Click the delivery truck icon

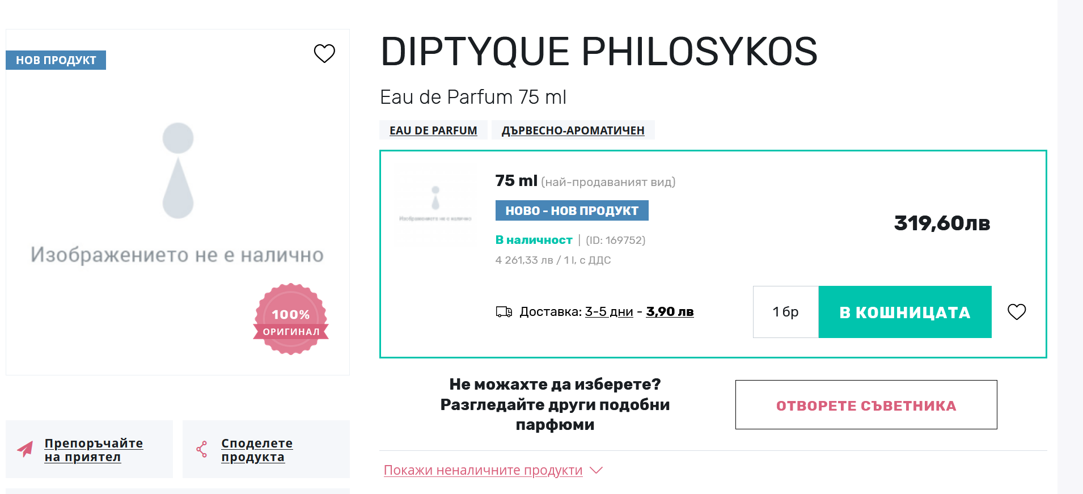point(504,311)
